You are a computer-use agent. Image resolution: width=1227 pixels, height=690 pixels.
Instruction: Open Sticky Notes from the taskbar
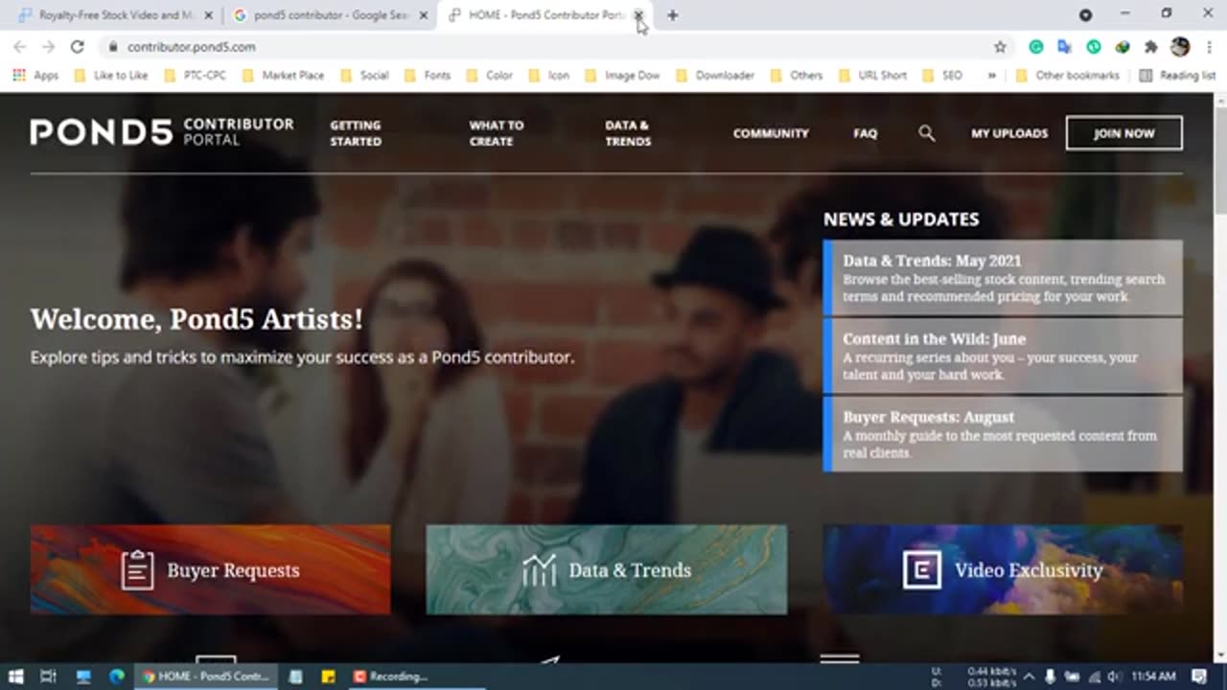328,677
